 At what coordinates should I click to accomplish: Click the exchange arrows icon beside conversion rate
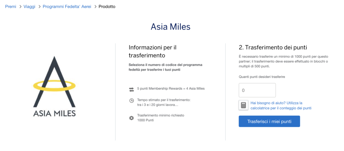click(131, 89)
